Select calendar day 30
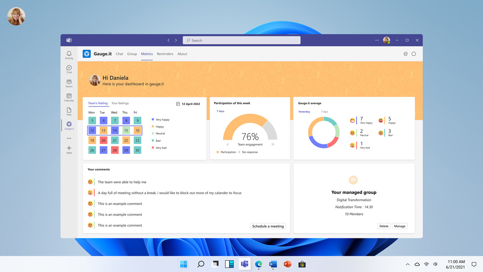The height and width of the screenshot is (272, 483). [137, 150]
